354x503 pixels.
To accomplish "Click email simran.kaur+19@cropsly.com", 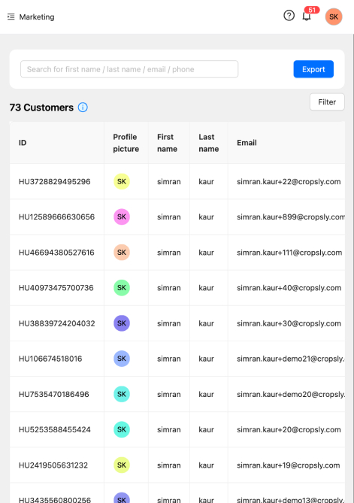I will 289,465.
